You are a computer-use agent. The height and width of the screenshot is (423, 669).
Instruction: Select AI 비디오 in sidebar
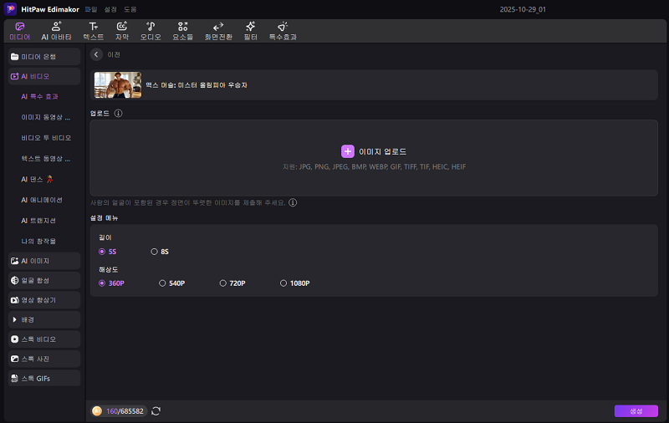(44, 76)
